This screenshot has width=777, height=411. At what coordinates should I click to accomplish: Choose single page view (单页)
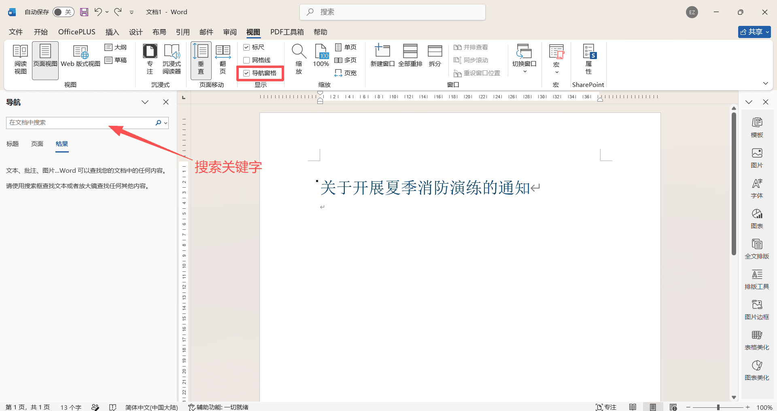click(346, 47)
